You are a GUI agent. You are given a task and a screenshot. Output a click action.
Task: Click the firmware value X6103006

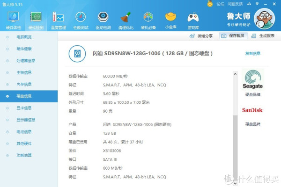pyautogui.click(x=112, y=151)
